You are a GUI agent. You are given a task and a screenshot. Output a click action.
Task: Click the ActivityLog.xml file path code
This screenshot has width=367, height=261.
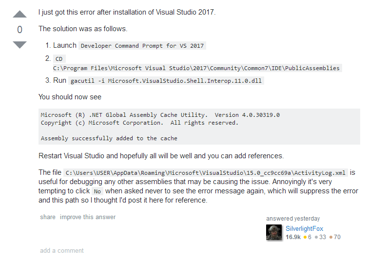pyautogui.click(x=205, y=173)
